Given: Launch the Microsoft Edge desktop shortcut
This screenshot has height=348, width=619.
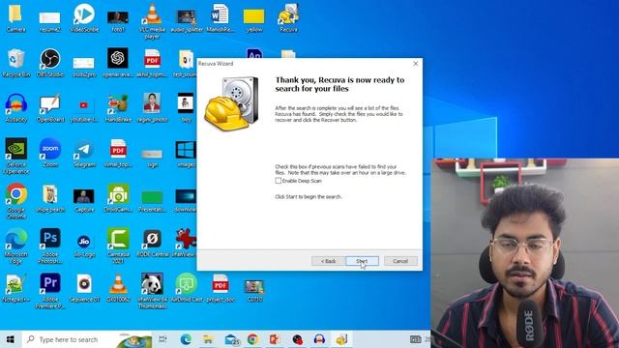Looking at the screenshot, I should tap(15, 246).
